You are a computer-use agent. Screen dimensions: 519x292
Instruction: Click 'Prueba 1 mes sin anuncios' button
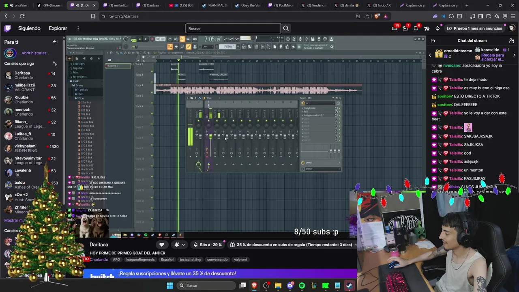475,28
